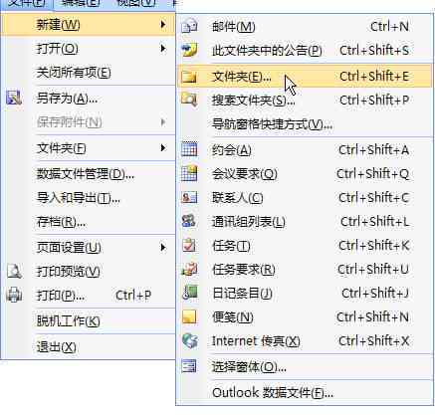Expand the 打开(O) submenu arrow

click(163, 49)
